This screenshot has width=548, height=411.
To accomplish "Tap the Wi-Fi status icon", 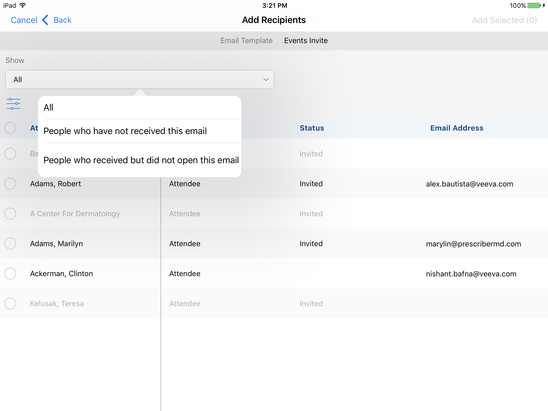I will (x=23, y=5).
